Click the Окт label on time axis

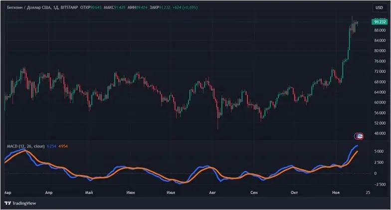(x=294, y=192)
